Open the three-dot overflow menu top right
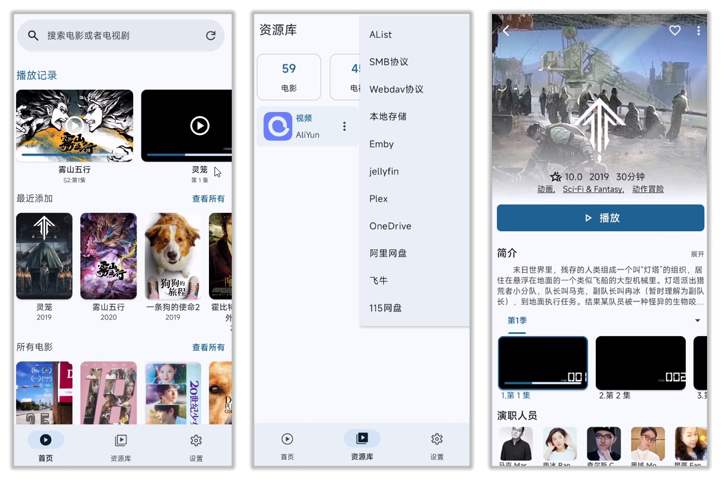721x480 pixels. [699, 31]
